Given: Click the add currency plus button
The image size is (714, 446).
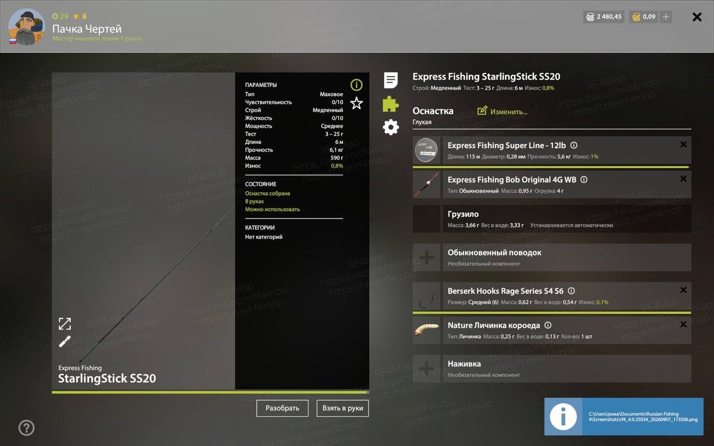Looking at the screenshot, I should click(x=665, y=17).
